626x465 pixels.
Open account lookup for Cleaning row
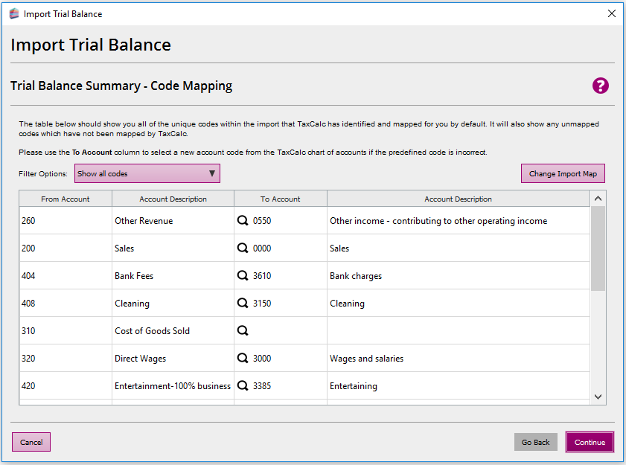[x=243, y=303]
